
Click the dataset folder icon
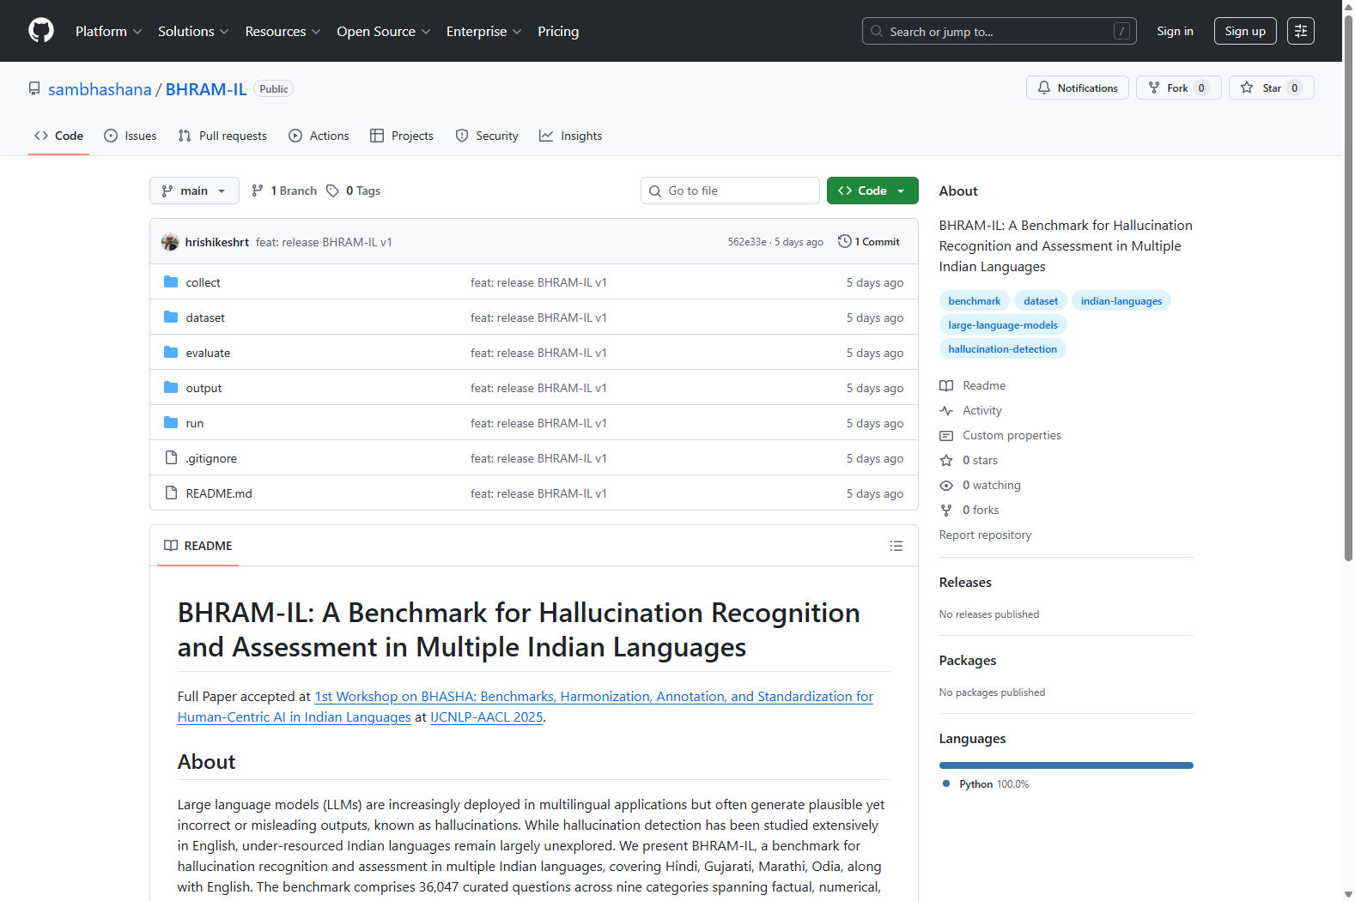(x=171, y=317)
